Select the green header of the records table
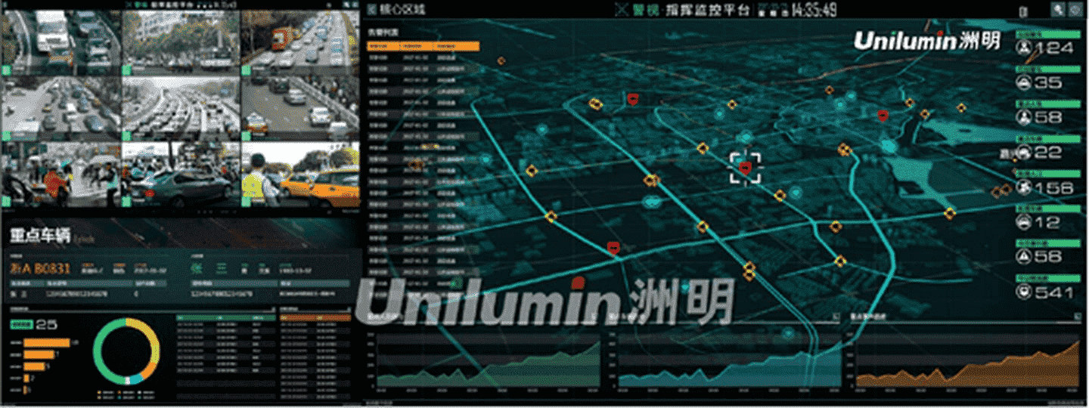The height and width of the screenshot is (408, 1089). pos(225,317)
